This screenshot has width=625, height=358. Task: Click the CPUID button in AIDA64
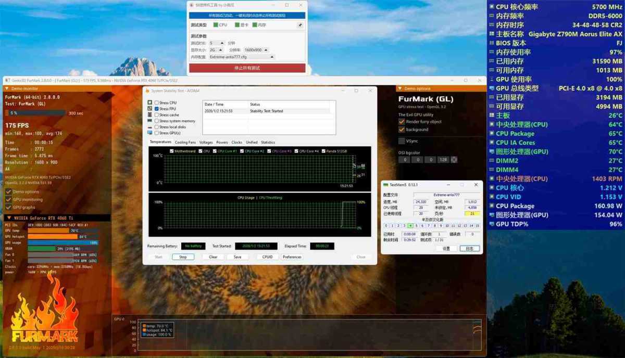[268, 257]
